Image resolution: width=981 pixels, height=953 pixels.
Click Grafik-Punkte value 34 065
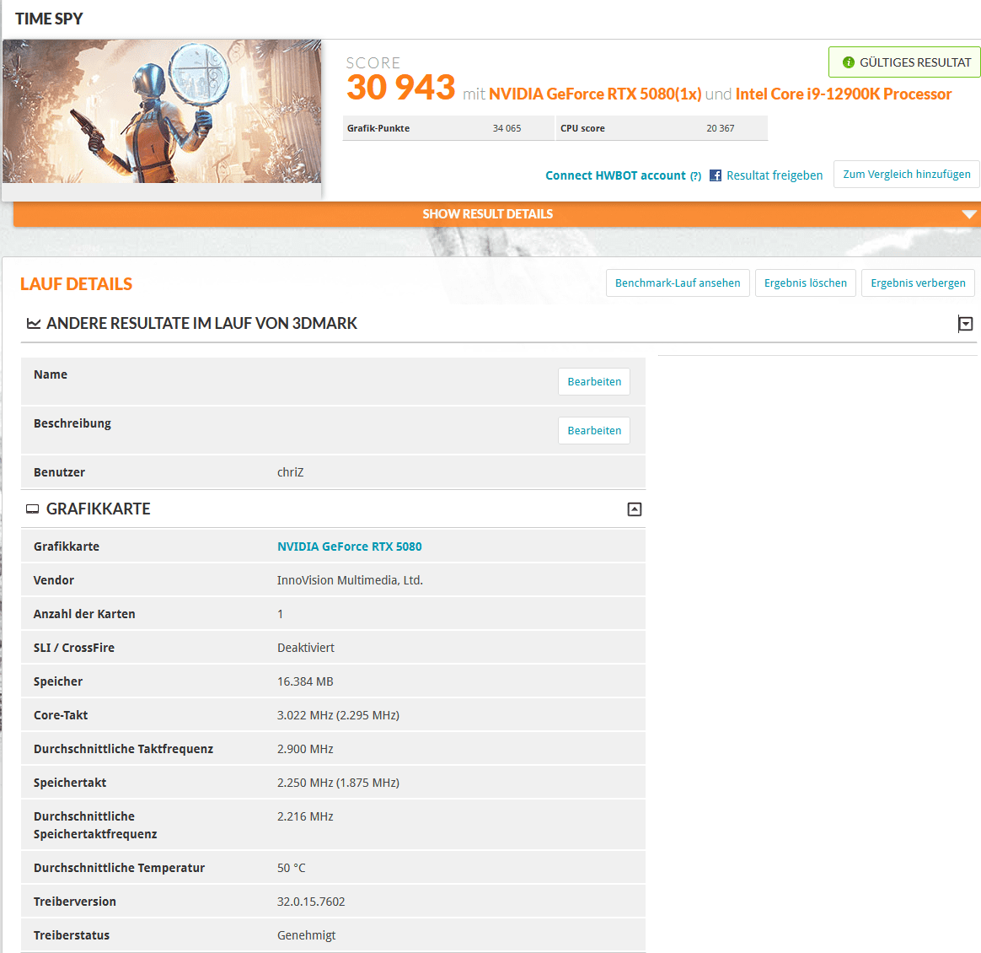coord(507,128)
